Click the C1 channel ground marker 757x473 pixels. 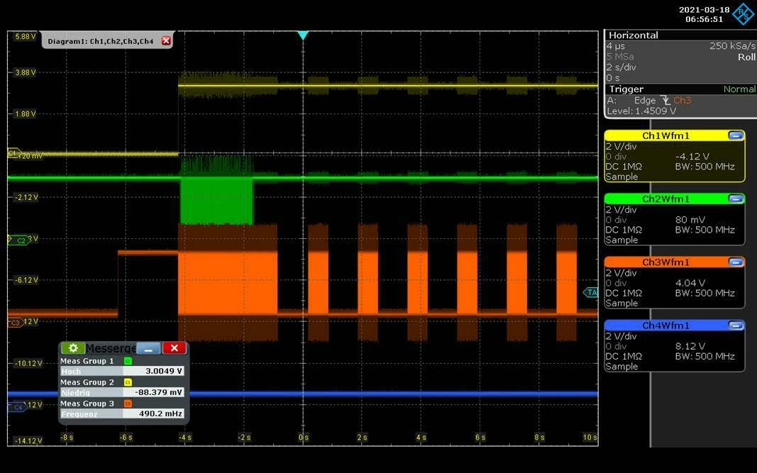pos(14,154)
